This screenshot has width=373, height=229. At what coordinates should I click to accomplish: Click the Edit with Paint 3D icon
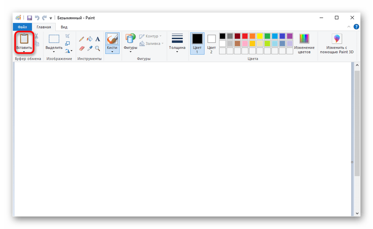pos(337,38)
